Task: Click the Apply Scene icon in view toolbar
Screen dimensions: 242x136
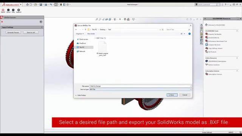Action: click(x=128, y=19)
